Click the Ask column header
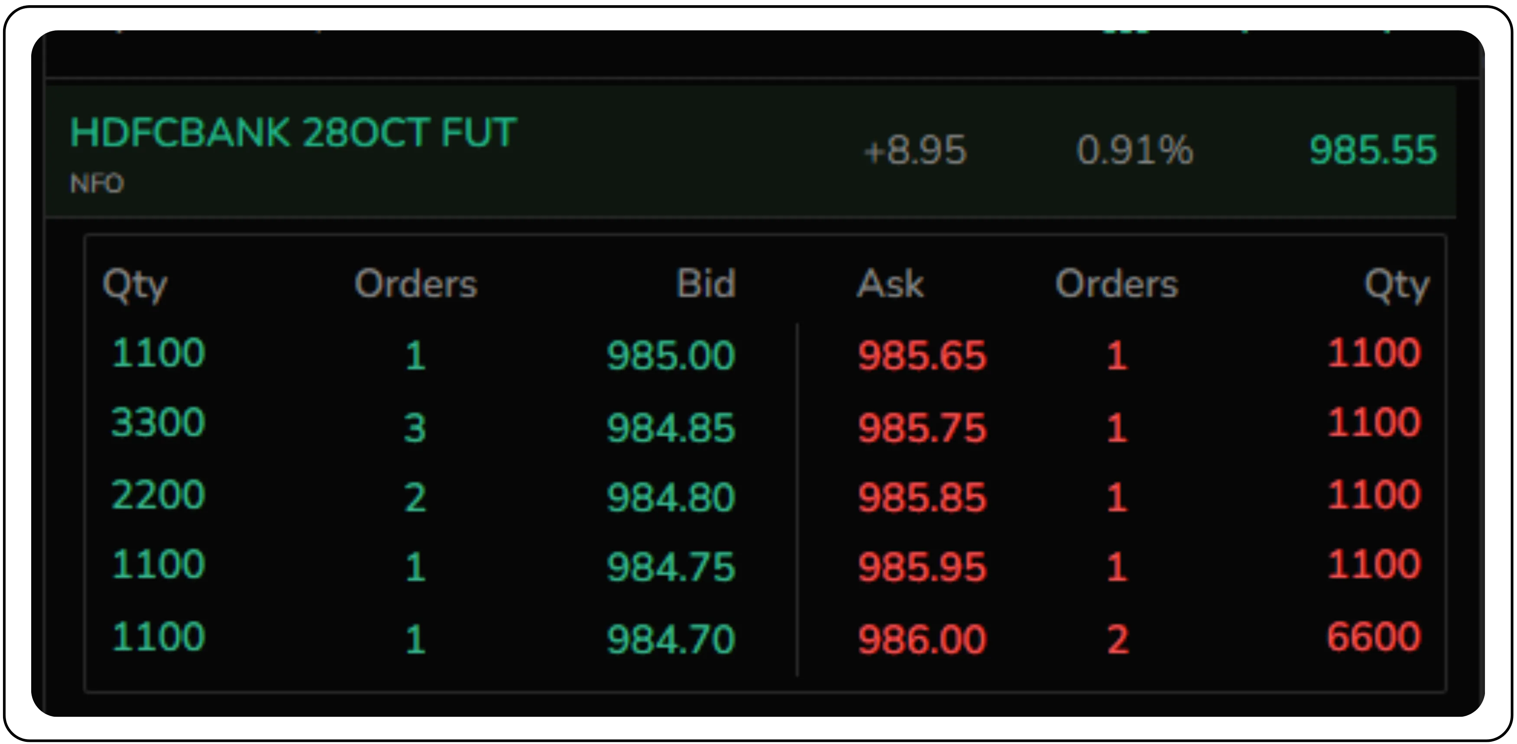Screen dimensions: 1517x744 point(890,283)
